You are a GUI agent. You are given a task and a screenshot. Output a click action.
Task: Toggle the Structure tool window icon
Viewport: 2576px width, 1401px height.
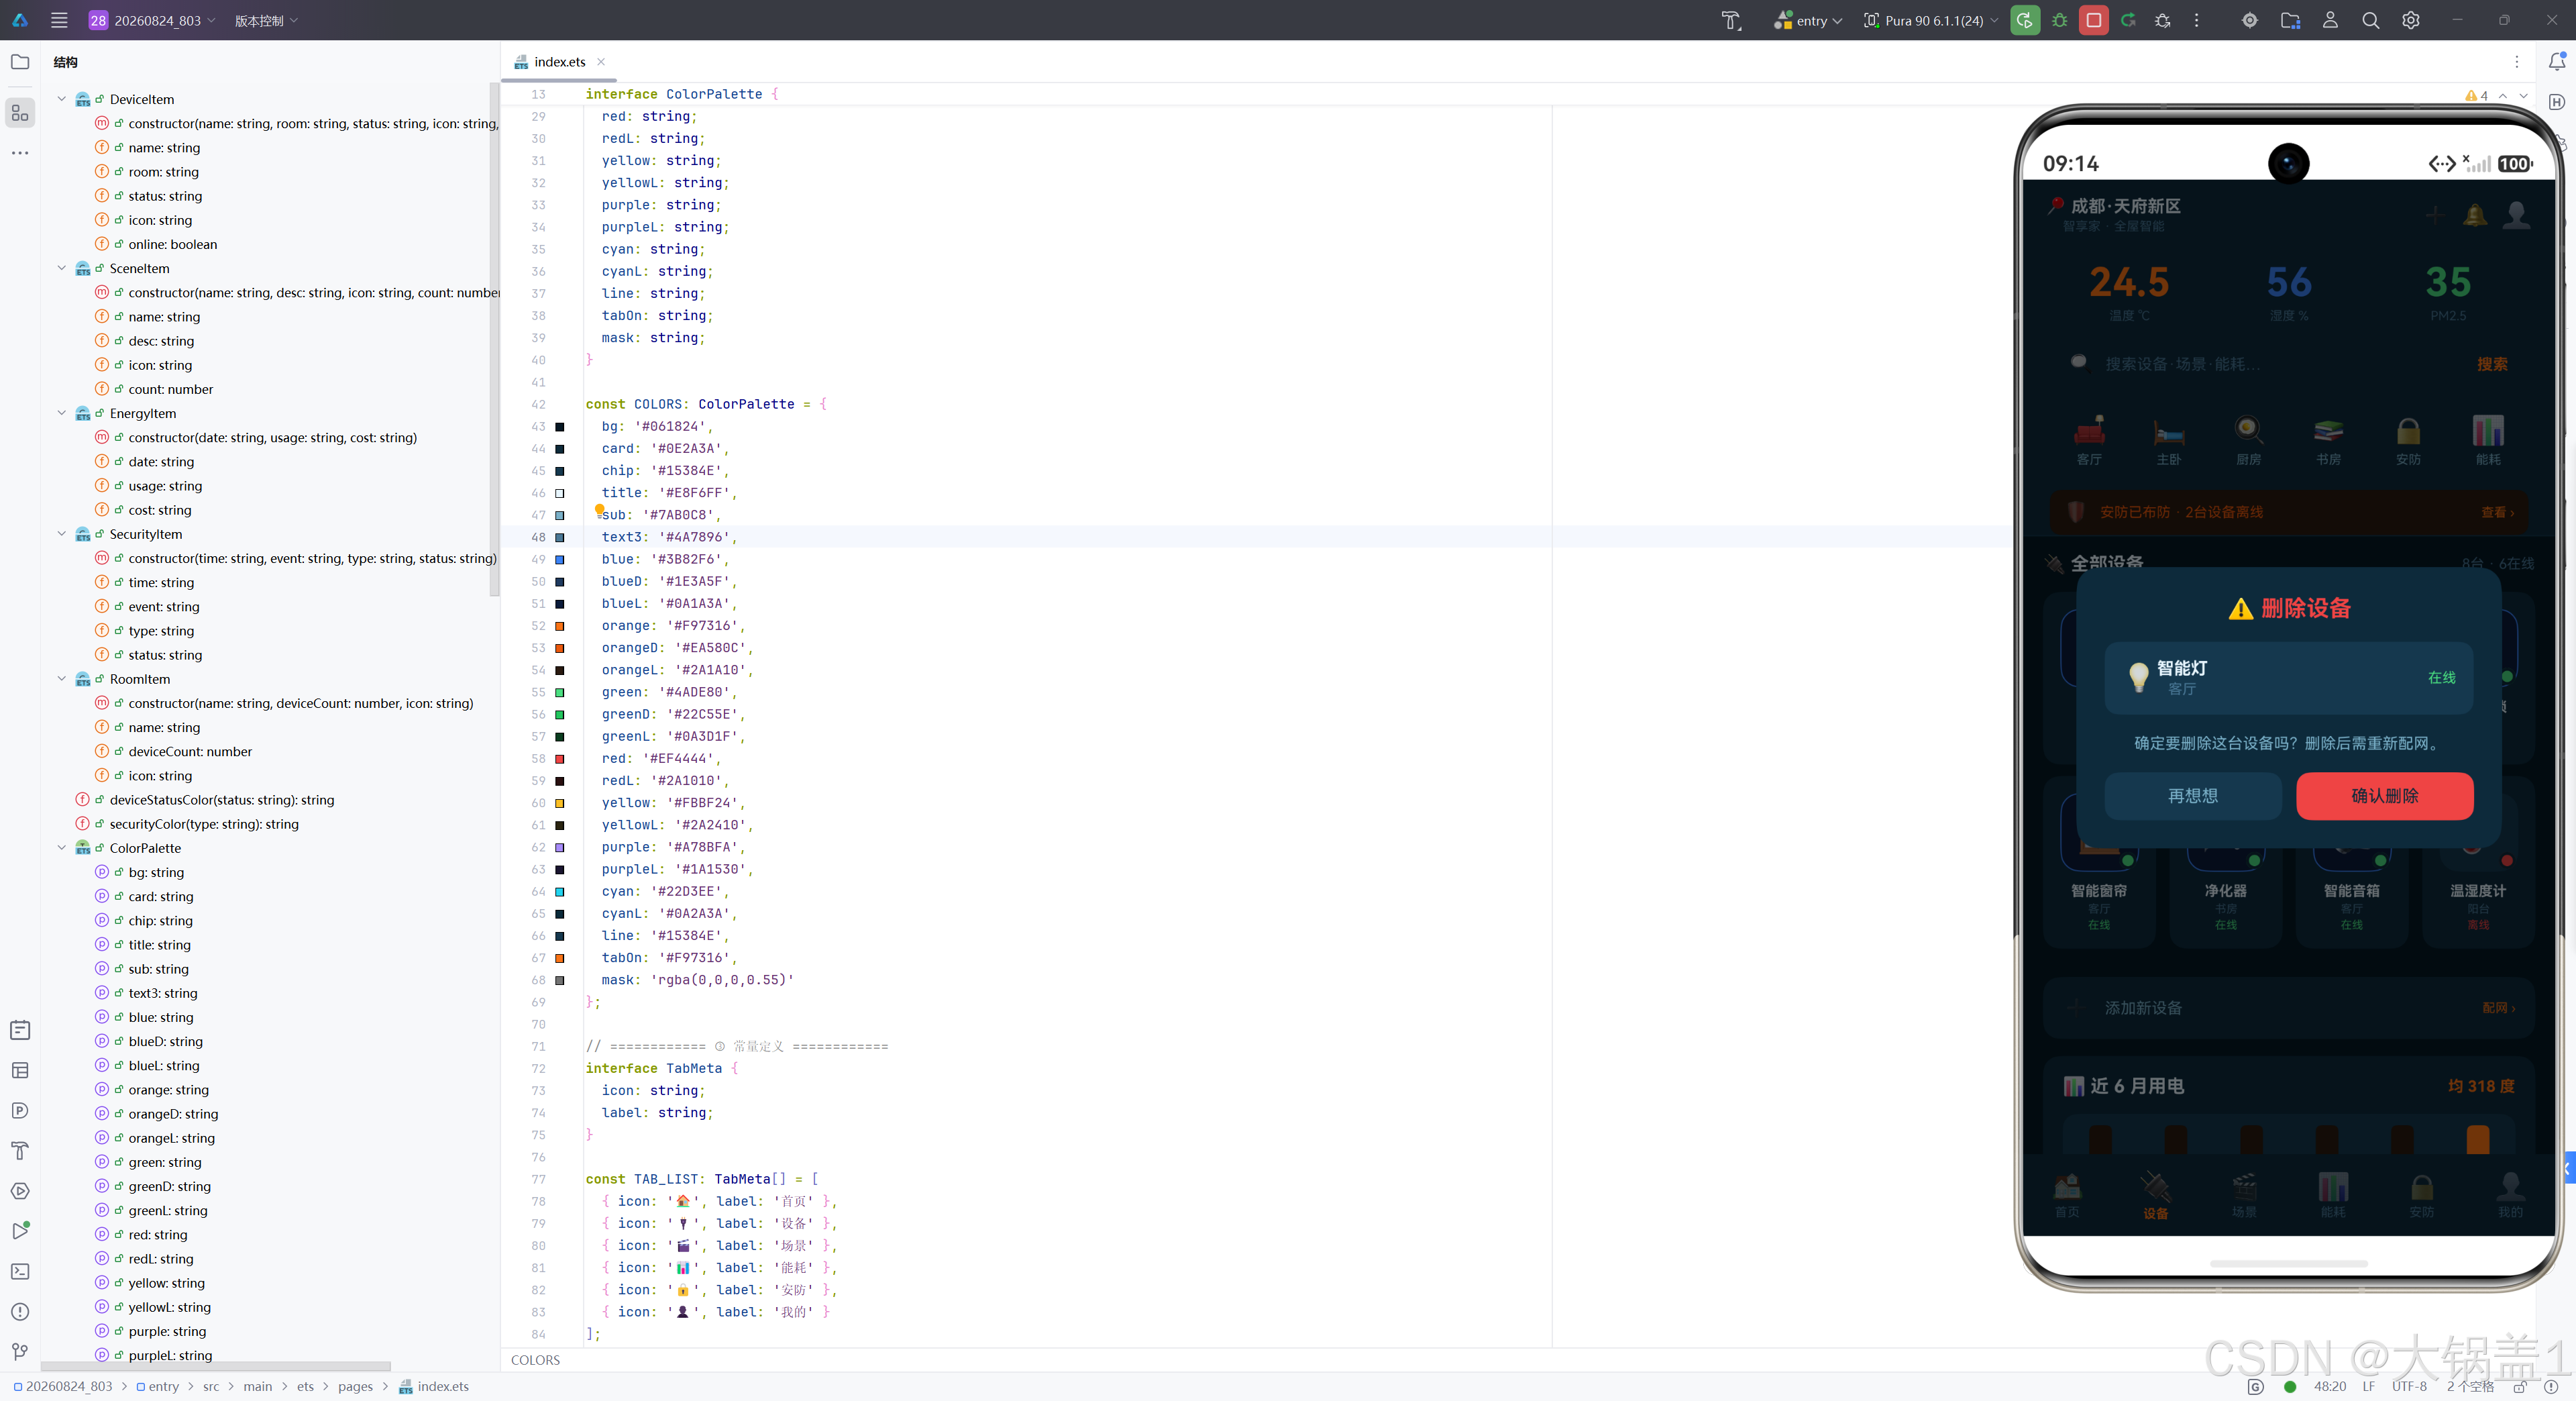20,113
